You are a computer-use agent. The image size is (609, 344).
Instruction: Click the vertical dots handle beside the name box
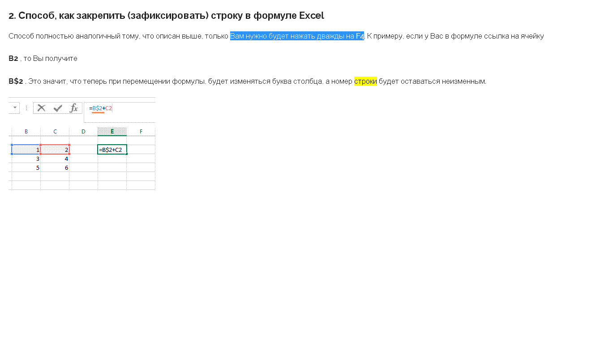click(x=26, y=108)
